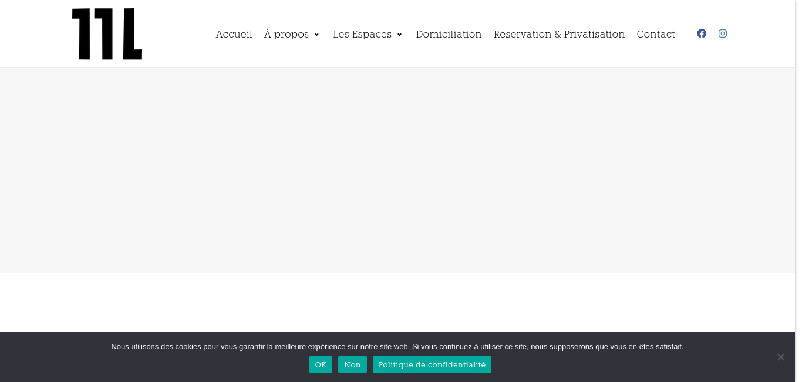
Task: Expand the Les Espaces submenu arrow
Action: [399, 35]
